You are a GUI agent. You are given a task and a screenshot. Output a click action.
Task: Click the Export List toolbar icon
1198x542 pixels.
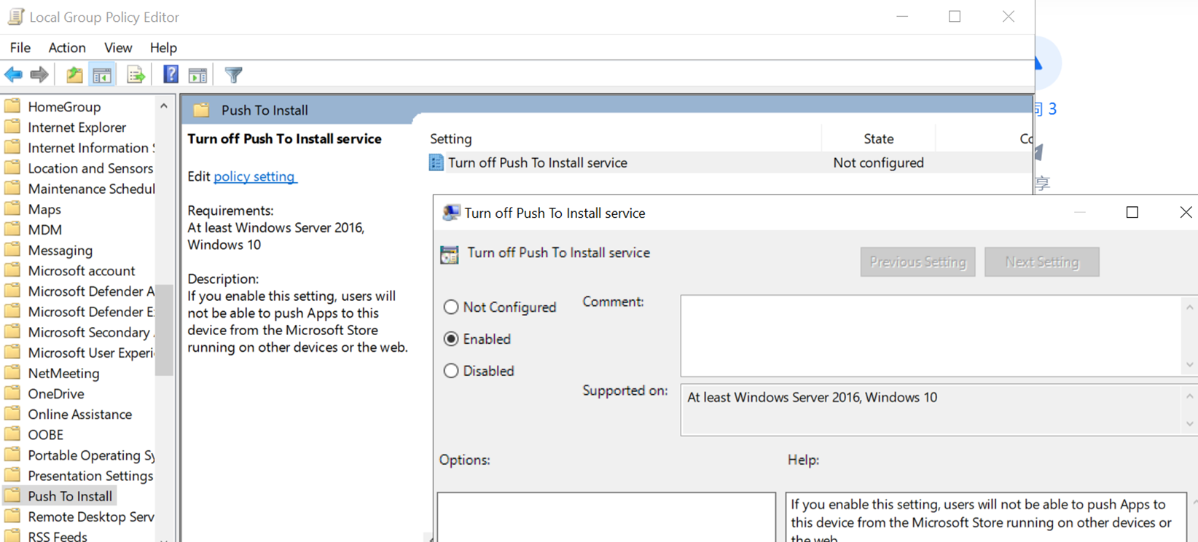tap(136, 74)
